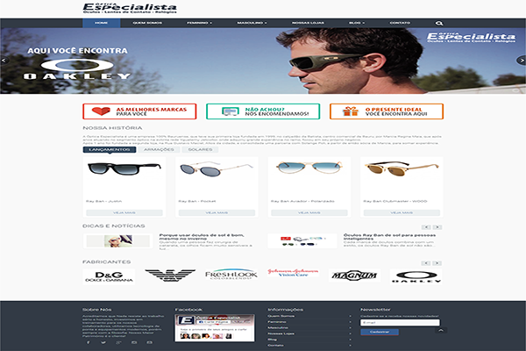Screen dimensions: 526x351
Task: Advance to next banner slide arrow
Action: point(522,61)
